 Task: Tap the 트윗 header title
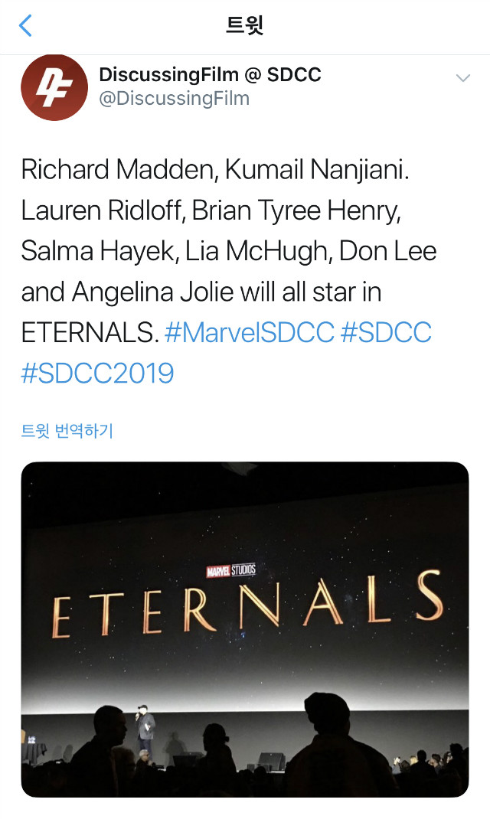coord(245,25)
